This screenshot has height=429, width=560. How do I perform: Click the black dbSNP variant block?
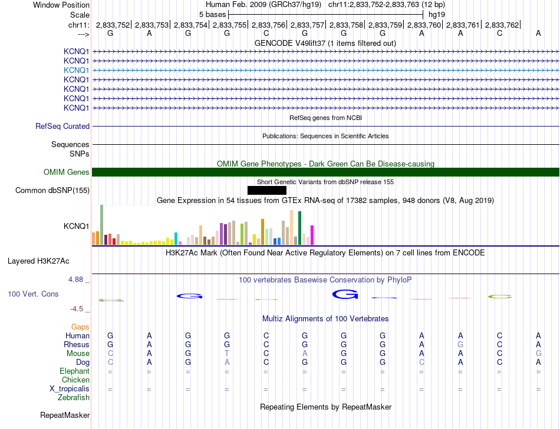(267, 191)
